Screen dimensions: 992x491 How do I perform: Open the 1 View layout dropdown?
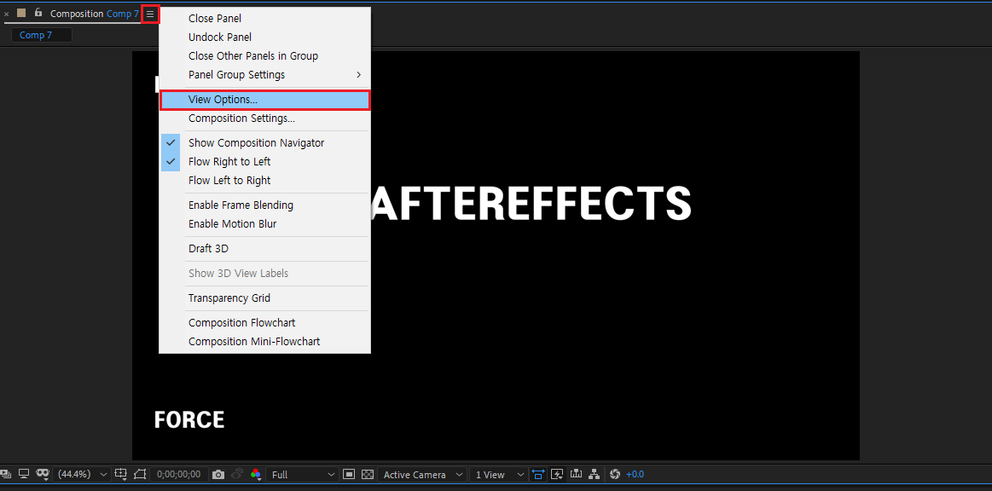498,475
